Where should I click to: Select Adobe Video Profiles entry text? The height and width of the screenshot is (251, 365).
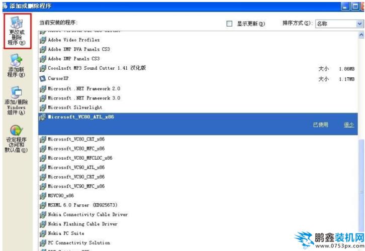pyautogui.click(x=74, y=40)
